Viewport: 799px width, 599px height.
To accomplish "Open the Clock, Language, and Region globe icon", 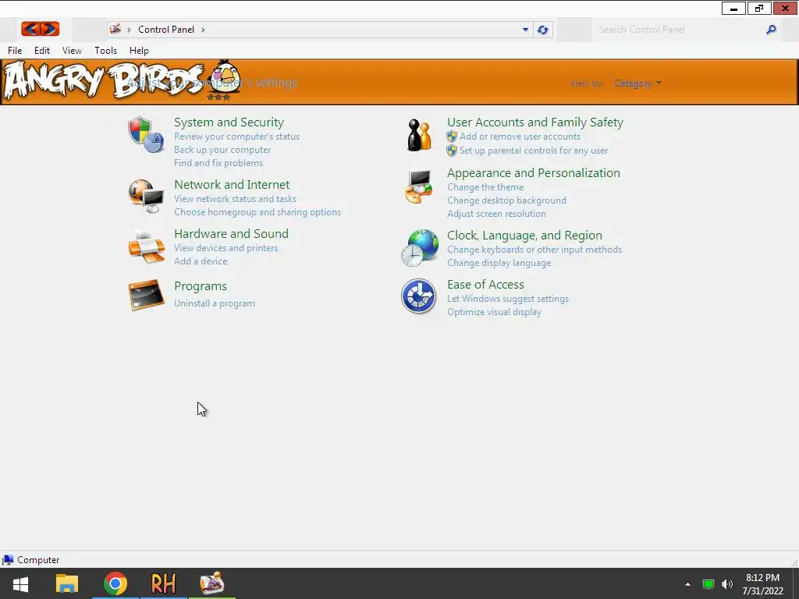I will 419,247.
